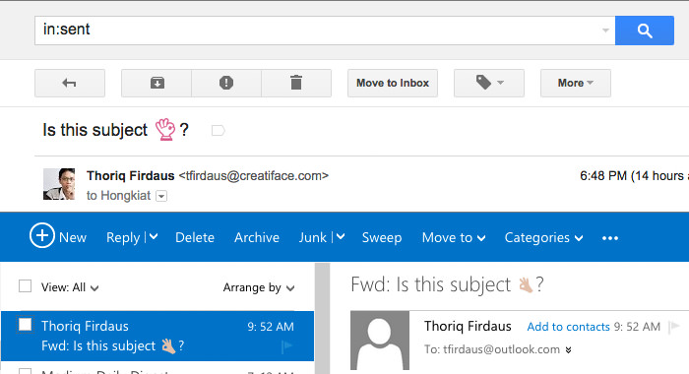Show details arrow next to 'to Hongkiat'
The image size is (689, 374).
pos(161,196)
